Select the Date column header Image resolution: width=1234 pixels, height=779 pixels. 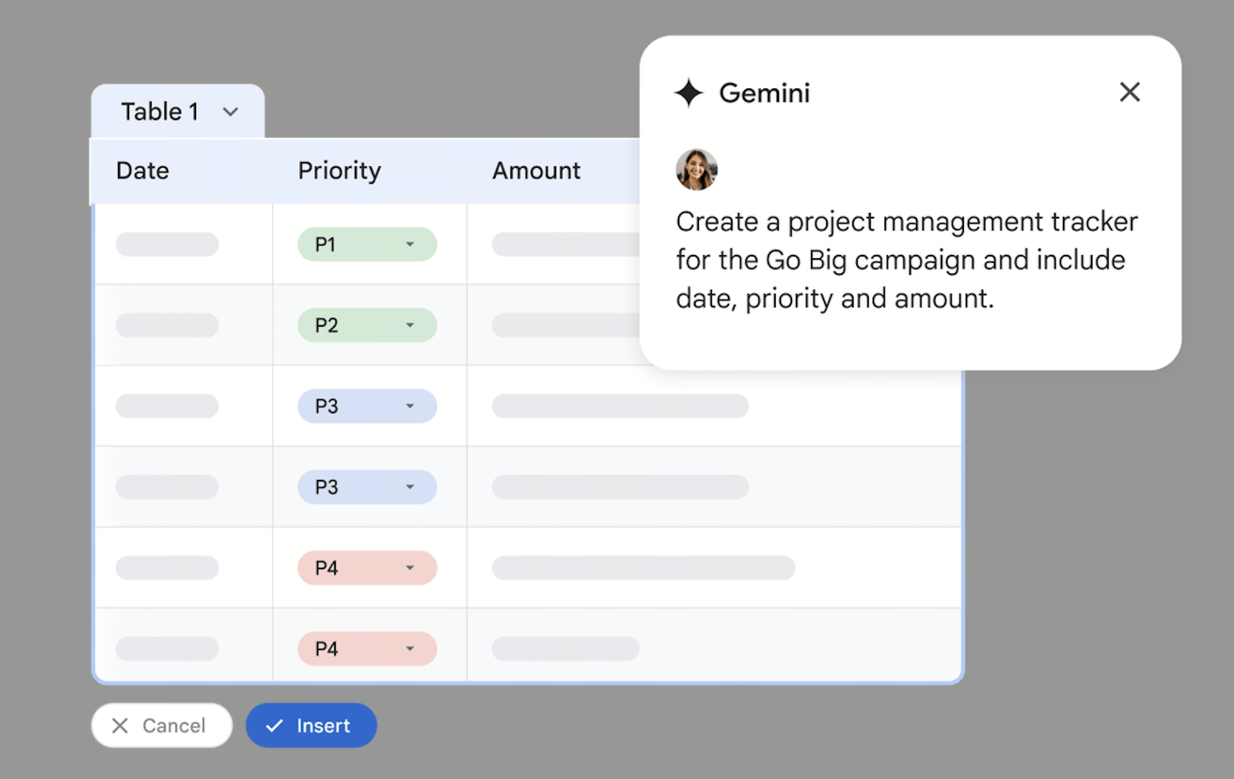coord(142,170)
